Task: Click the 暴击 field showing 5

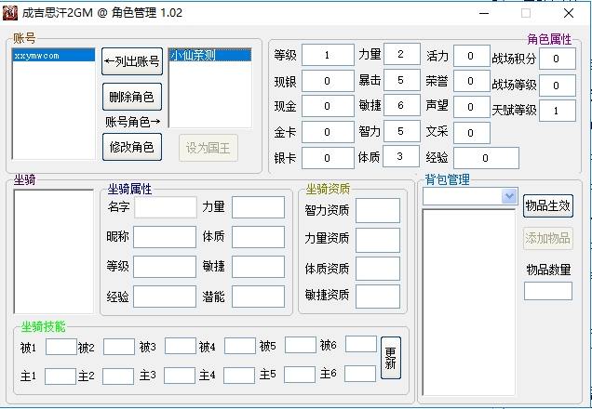Action: 402,80
